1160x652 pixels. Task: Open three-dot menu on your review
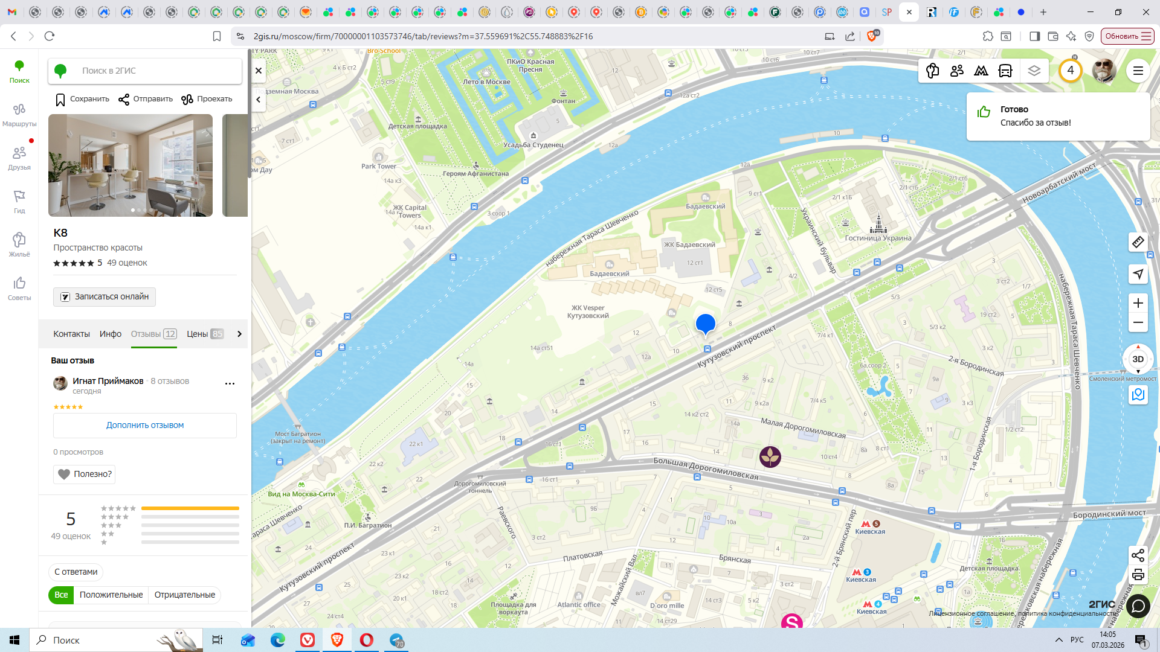pos(230,383)
